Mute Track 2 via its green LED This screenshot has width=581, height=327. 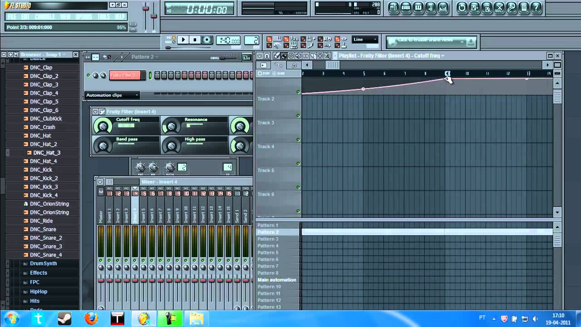pos(298,116)
